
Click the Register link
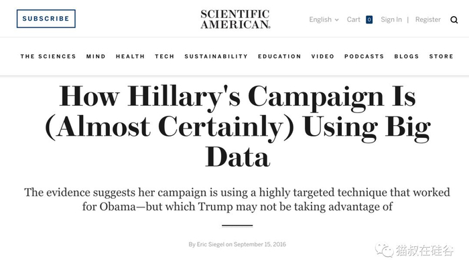[428, 19]
